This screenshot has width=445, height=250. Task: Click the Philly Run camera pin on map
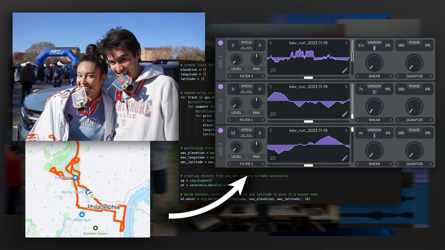click(x=82, y=215)
